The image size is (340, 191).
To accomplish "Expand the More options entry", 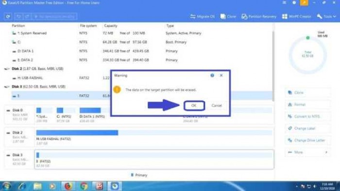I will [308, 152].
